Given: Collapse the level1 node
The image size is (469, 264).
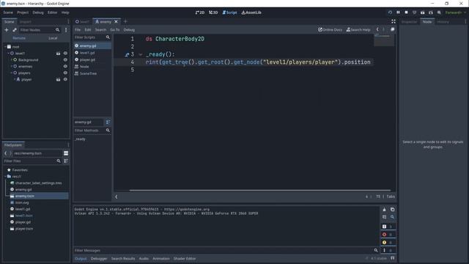Looking at the screenshot, I should 8,54.
